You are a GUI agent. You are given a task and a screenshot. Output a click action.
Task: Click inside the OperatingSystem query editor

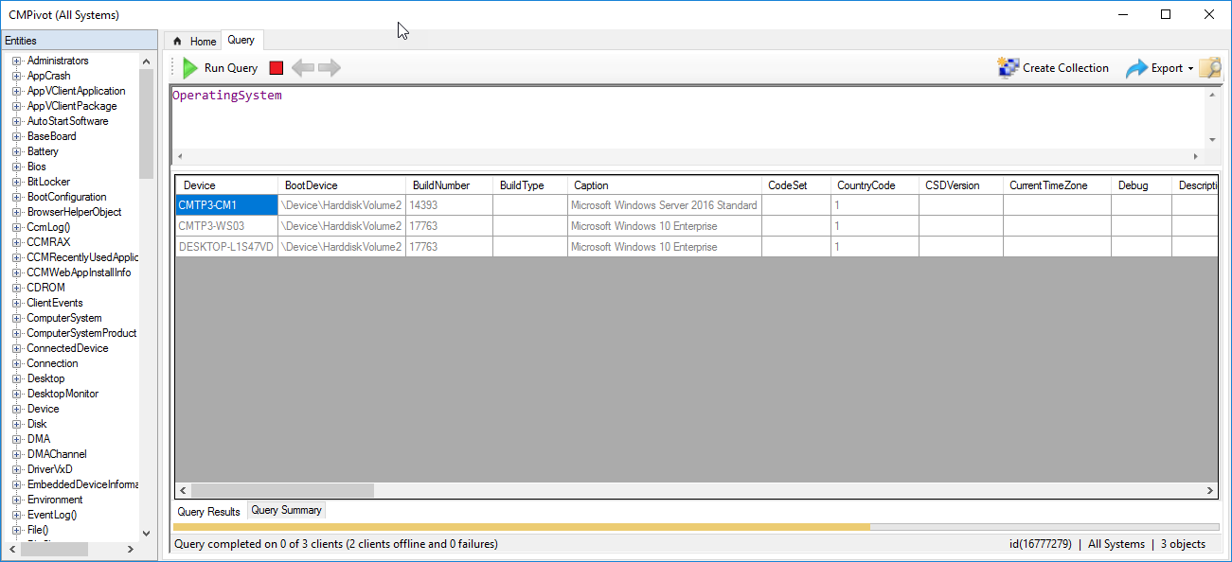coord(687,116)
